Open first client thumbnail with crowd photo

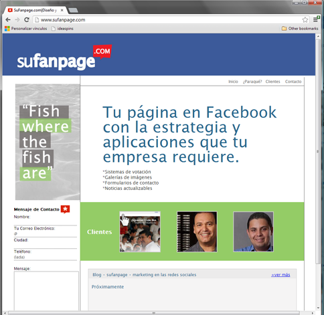140,232
